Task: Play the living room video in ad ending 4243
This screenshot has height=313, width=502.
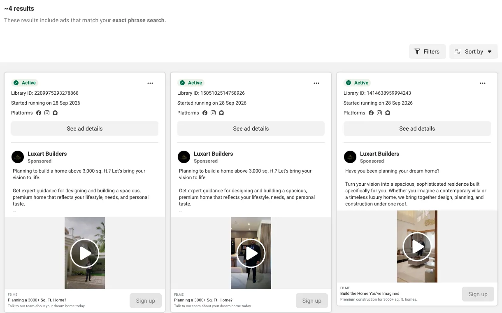Action: pos(417,247)
